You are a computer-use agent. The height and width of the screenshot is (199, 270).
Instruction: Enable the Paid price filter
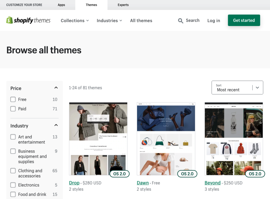point(13,109)
